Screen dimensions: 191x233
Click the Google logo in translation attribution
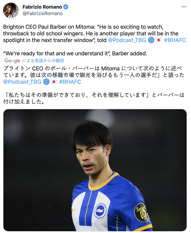12,60
